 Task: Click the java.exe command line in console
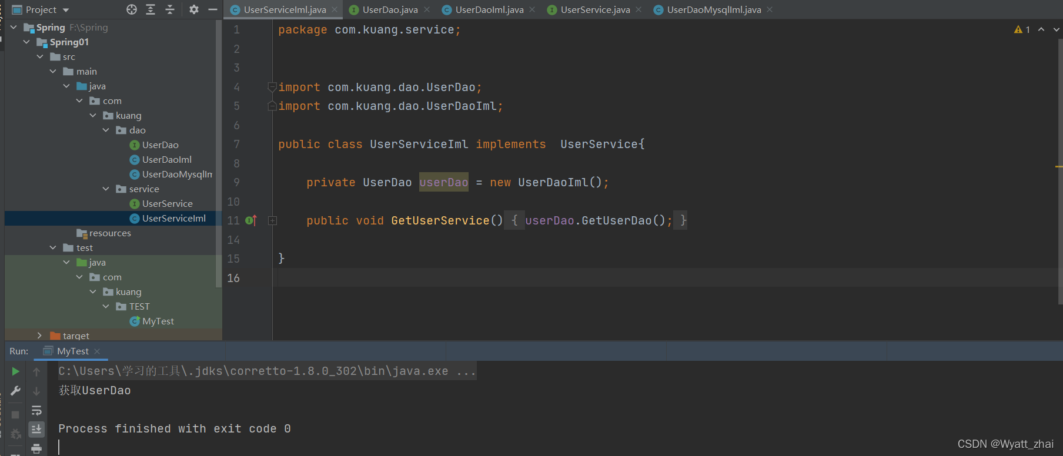267,371
